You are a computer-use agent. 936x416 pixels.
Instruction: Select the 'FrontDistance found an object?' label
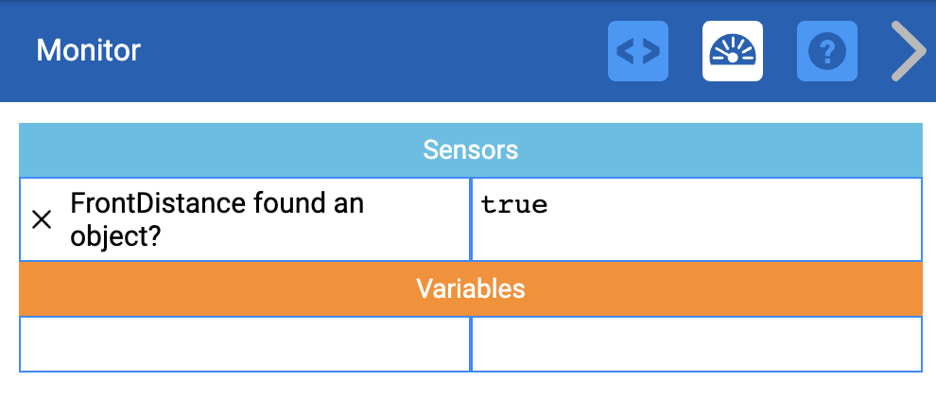click(x=217, y=218)
